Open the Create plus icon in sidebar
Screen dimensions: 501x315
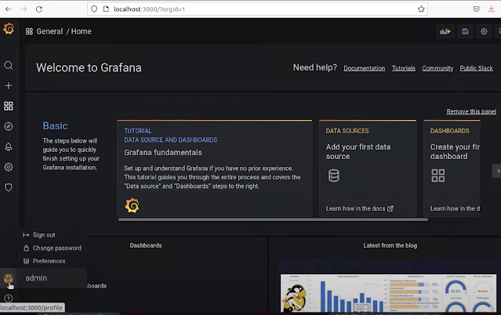(x=9, y=85)
